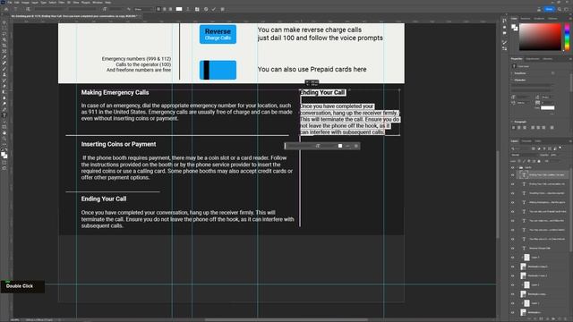Toggle text orientation in options bar

tap(28, 9)
